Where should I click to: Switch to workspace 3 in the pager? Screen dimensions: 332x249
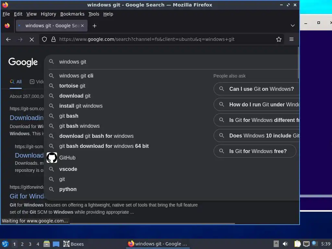click(30, 244)
